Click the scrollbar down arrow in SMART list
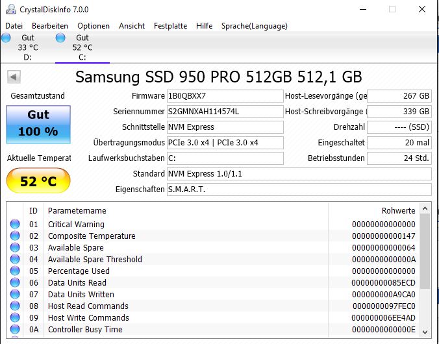Screen dimensions: 439x344 pyautogui.click(x=425, y=332)
